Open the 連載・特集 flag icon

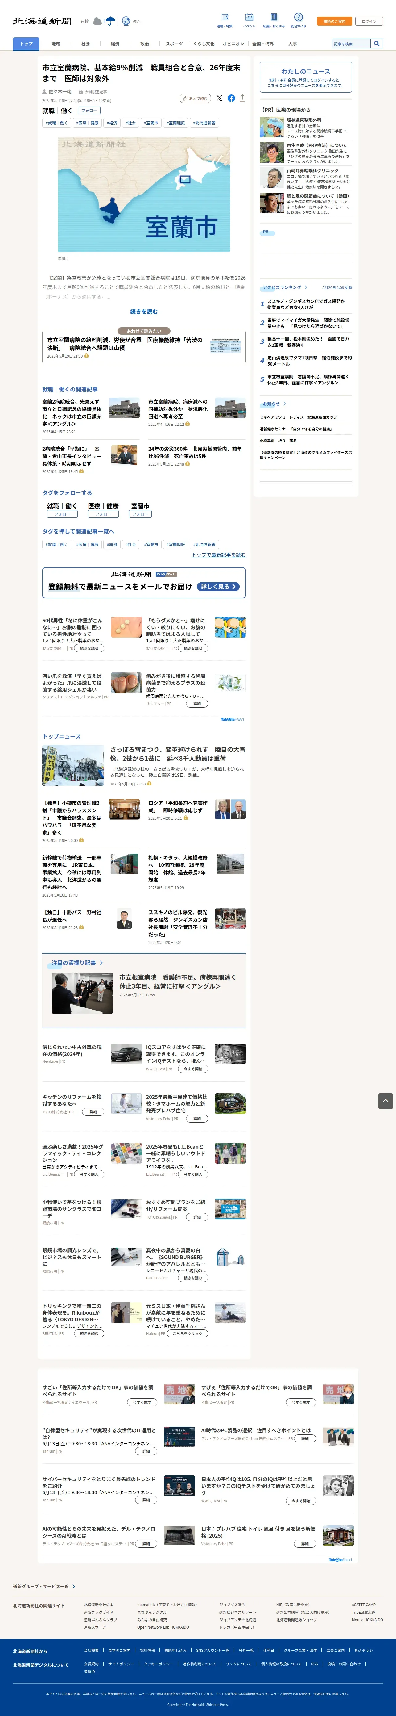pos(224,17)
